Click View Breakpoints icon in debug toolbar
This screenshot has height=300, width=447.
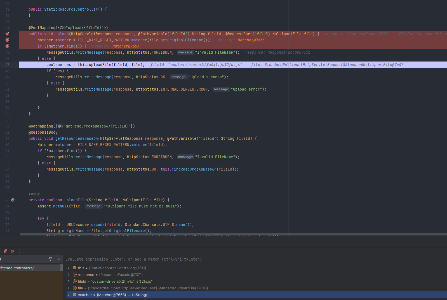[5, 251]
